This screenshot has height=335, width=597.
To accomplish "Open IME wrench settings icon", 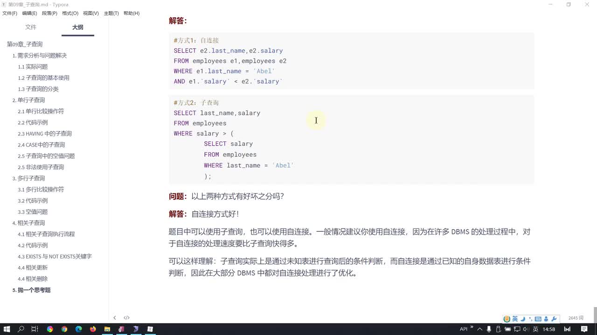I will 554,319.
